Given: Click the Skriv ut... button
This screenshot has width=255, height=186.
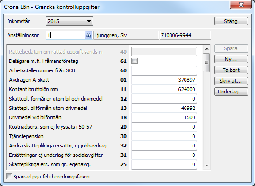Looking at the screenshot, I should pyautogui.click(x=231, y=81).
